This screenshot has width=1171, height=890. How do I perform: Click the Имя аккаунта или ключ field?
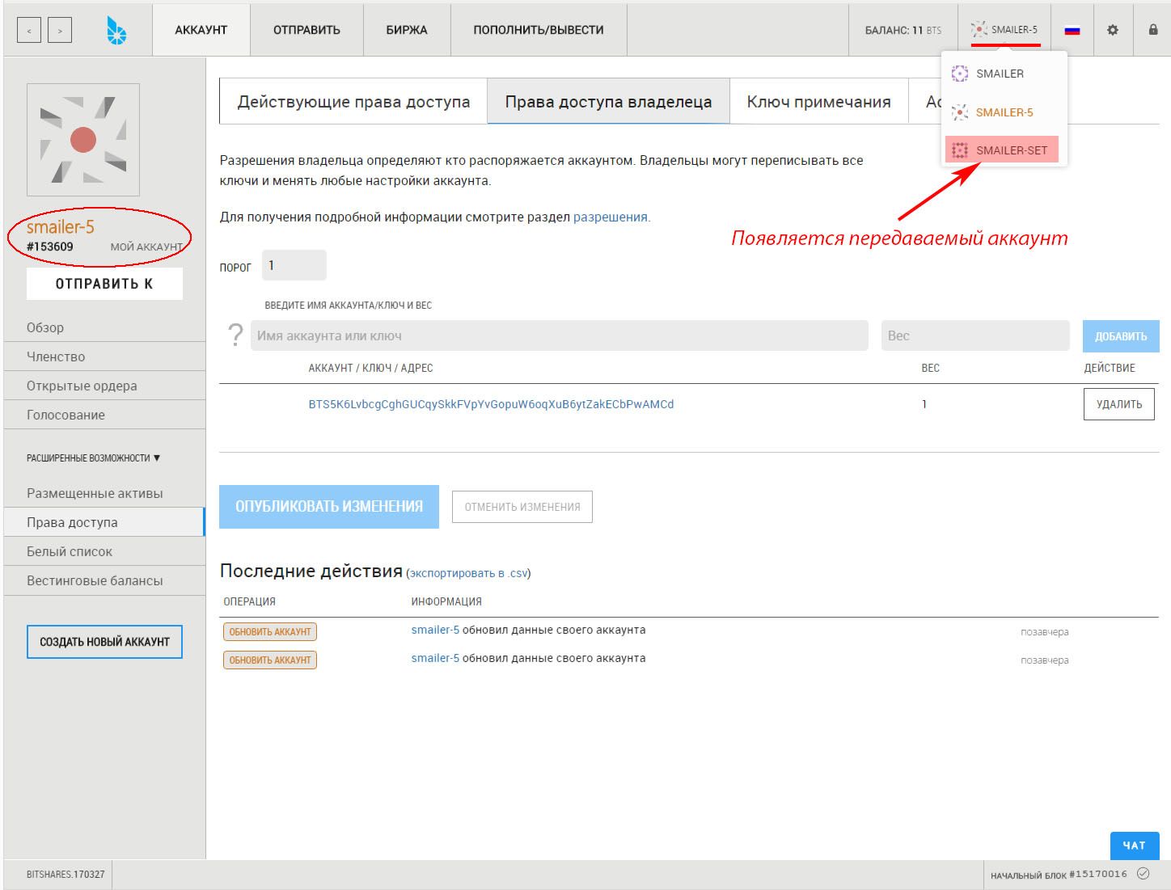(x=559, y=335)
